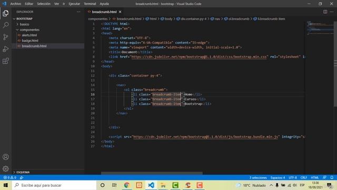
Task: Collapse the componentes folder
Action: click(29, 30)
